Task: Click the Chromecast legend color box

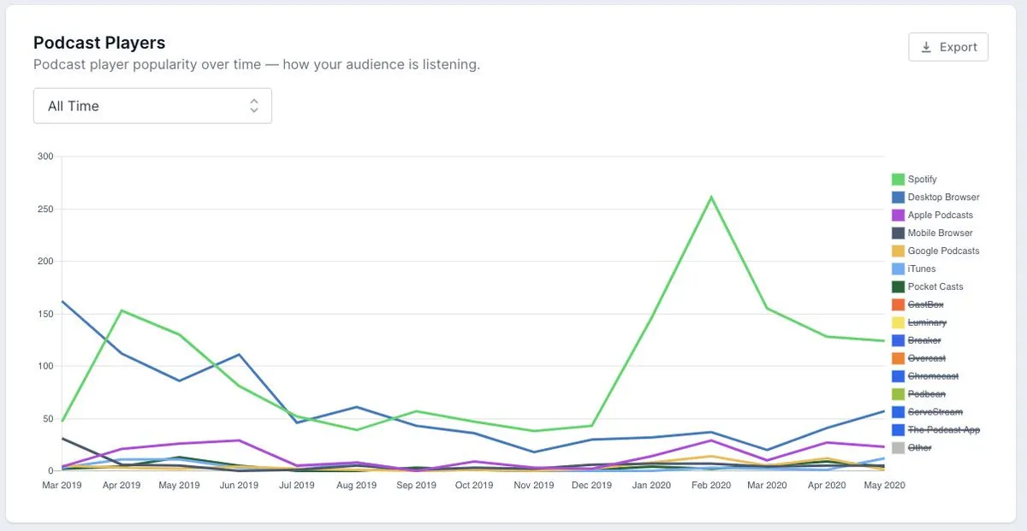Action: (899, 377)
